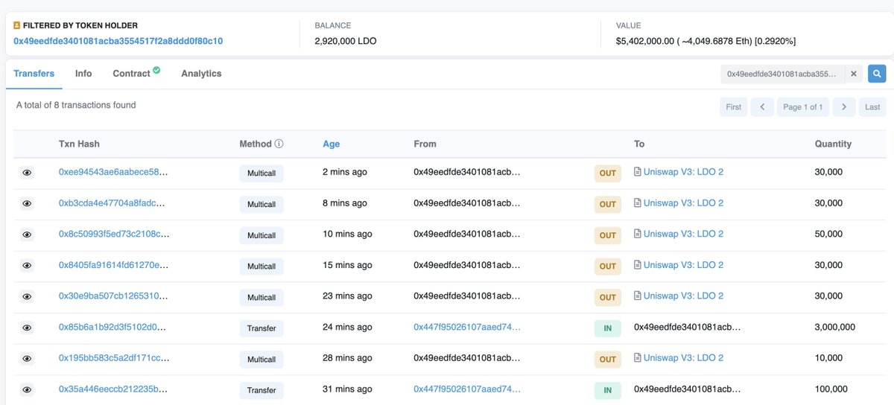Click OUT label in 8 mins ago row
The image size is (894, 405).
pos(608,204)
